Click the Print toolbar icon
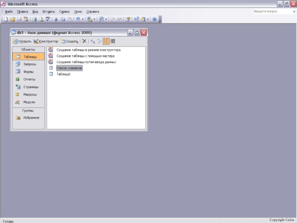The image size is (297, 223). (34, 19)
